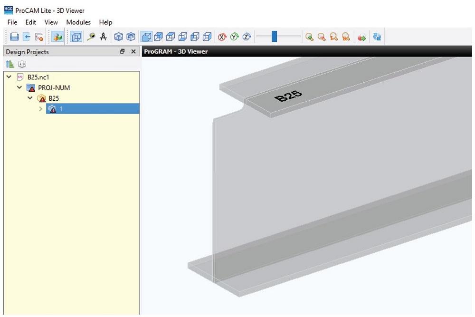
Task: Select the right-face cube view
Action: click(x=207, y=37)
